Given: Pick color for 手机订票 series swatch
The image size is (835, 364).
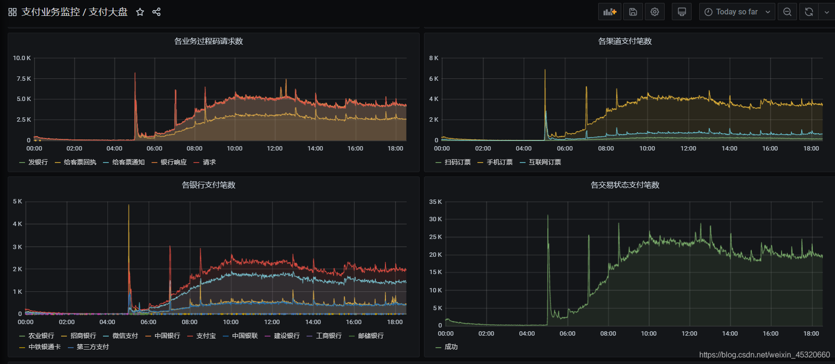Looking at the screenshot, I should 480,163.
